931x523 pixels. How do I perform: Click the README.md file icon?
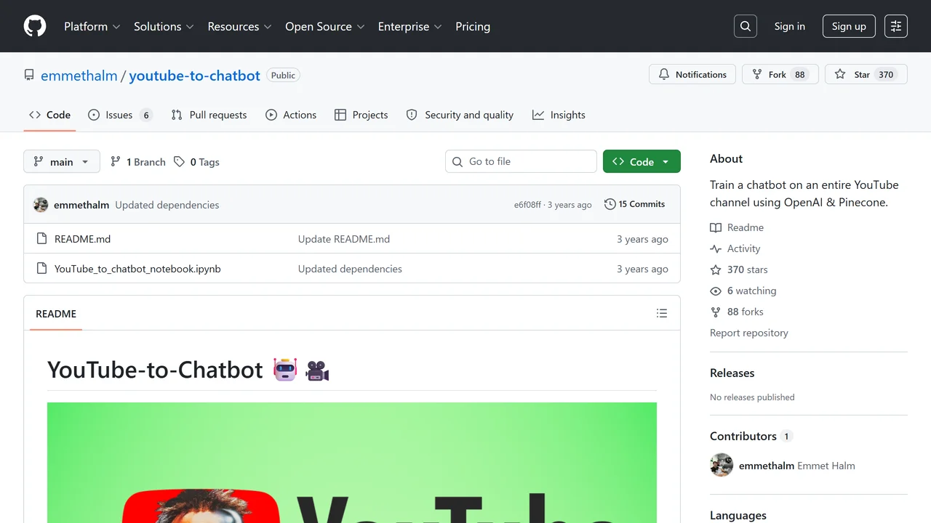click(x=41, y=239)
